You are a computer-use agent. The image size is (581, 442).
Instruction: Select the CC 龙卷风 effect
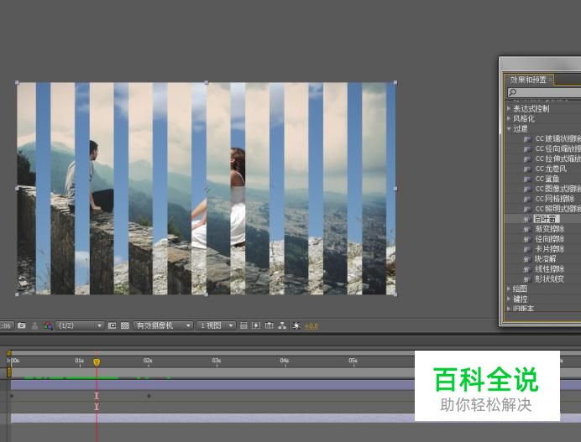(551, 169)
